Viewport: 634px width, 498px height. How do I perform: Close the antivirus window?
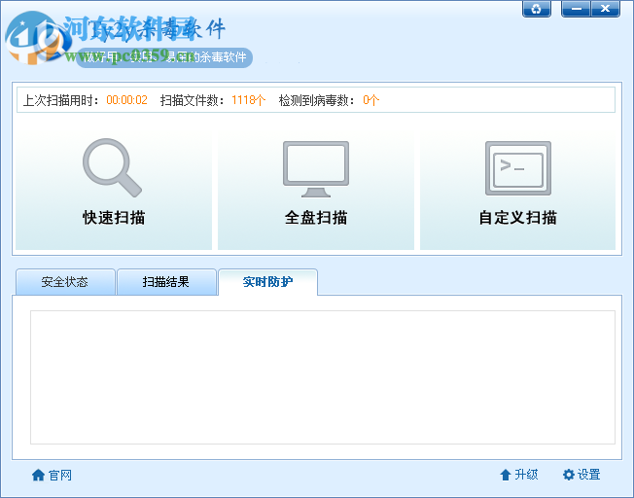coord(605,9)
